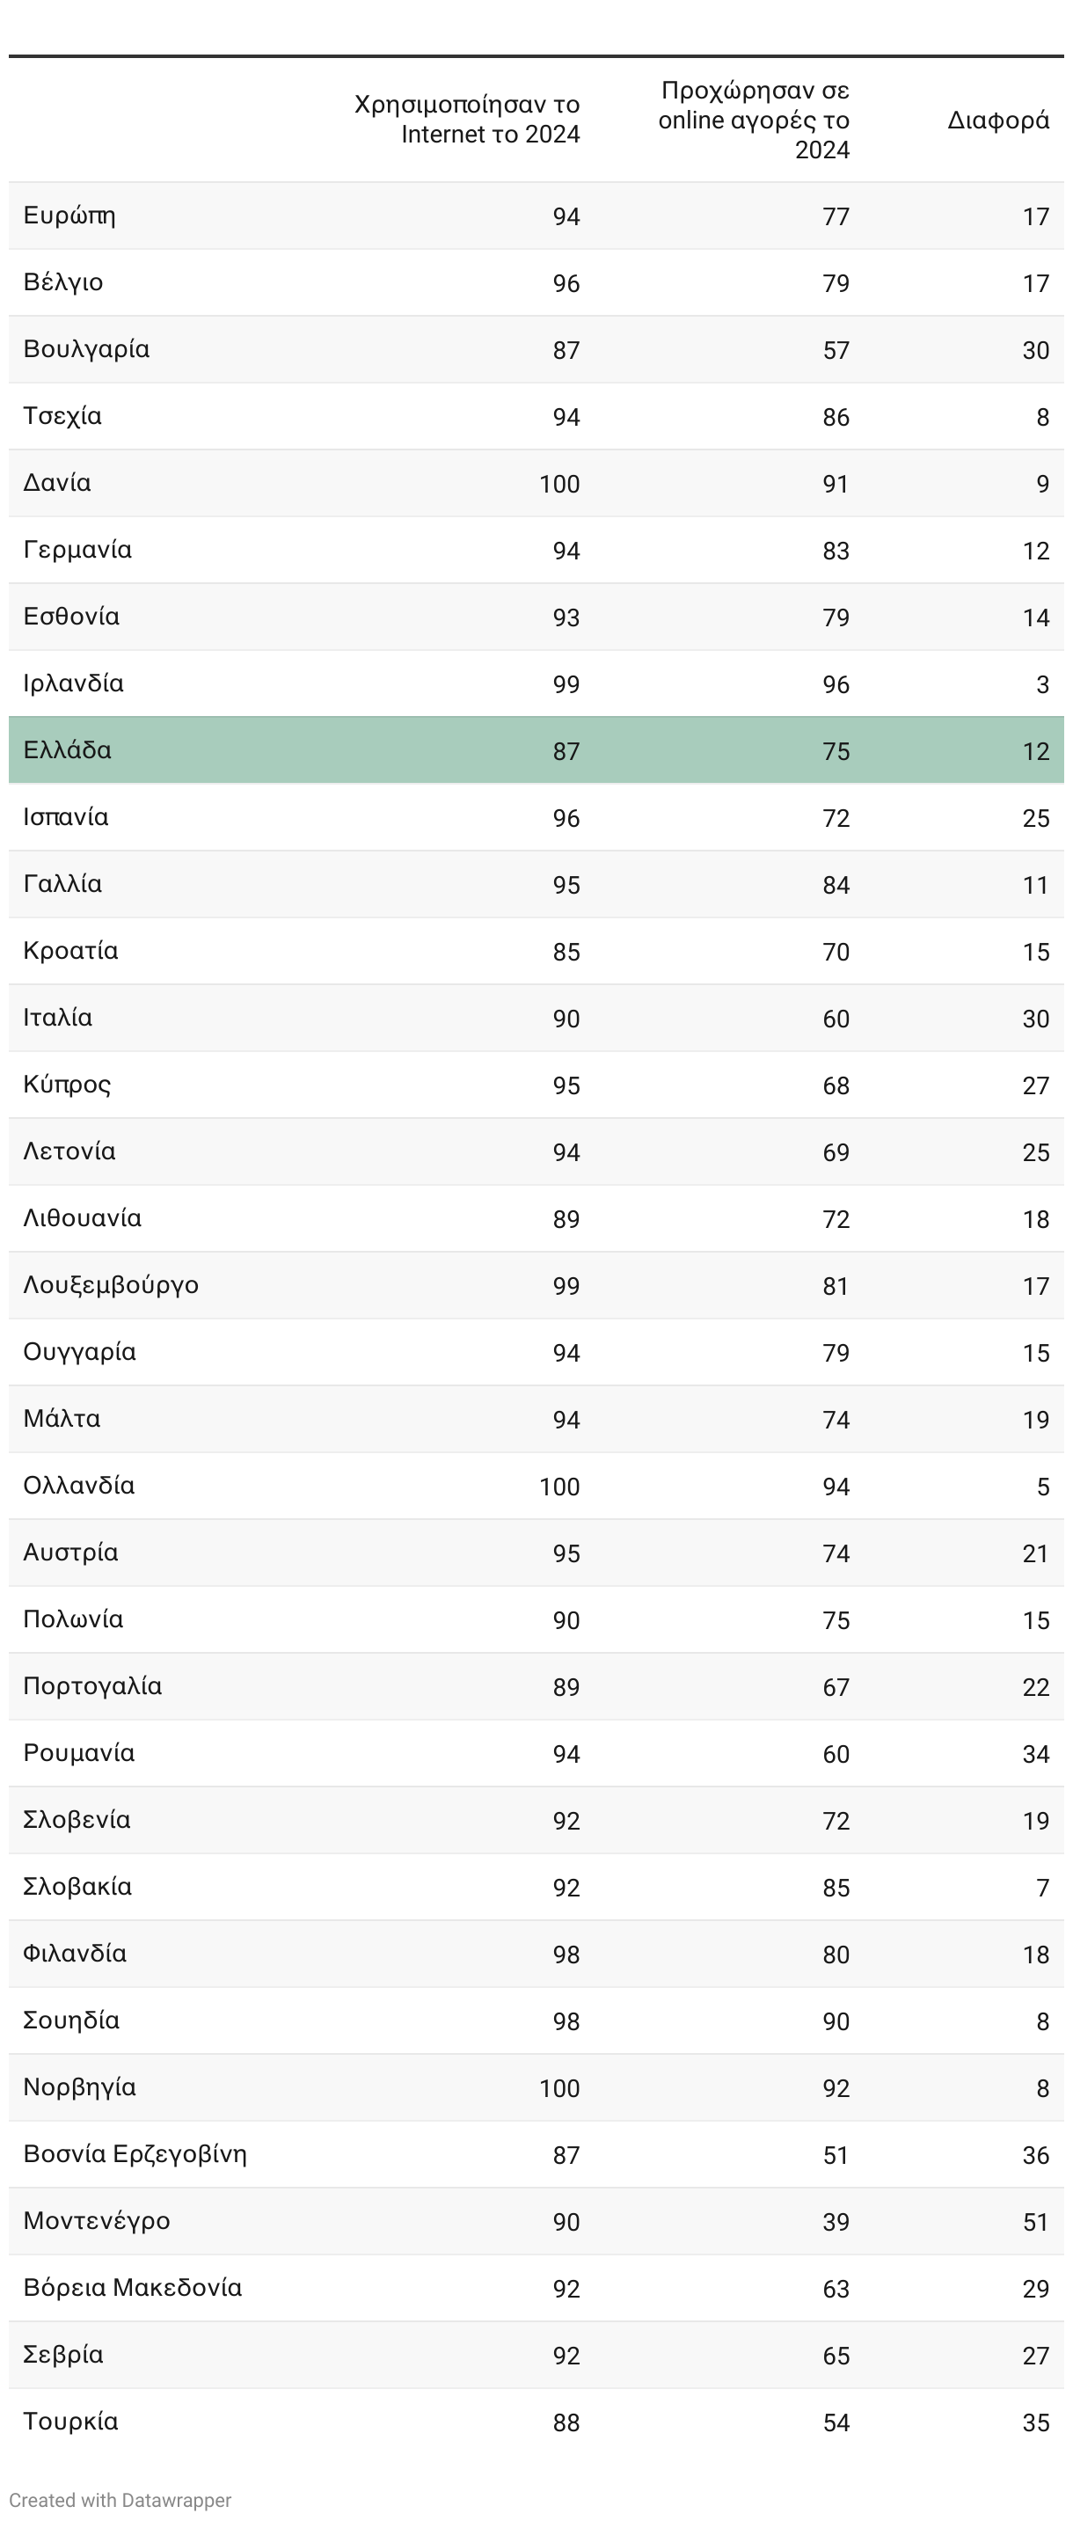This screenshot has width=1073, height=2521.
Task: Click the Μοντενέγρο country name
Action: coord(97,2220)
